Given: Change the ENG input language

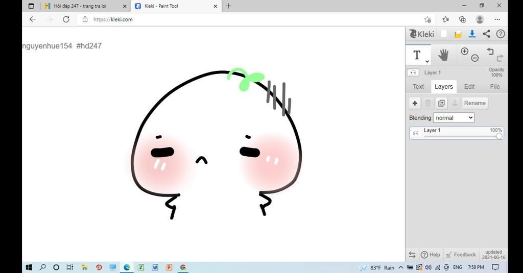Looking at the screenshot, I should point(458,267).
